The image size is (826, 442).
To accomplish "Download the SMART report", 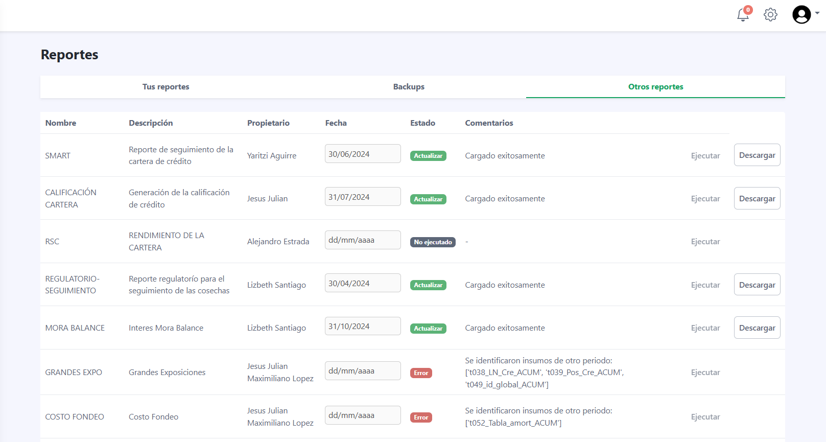I will 757,155.
